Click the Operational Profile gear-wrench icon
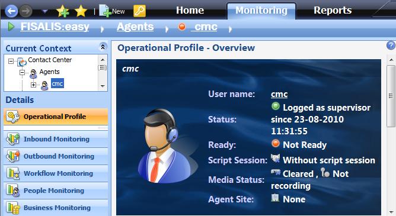The image size is (396, 216). pos(12,117)
